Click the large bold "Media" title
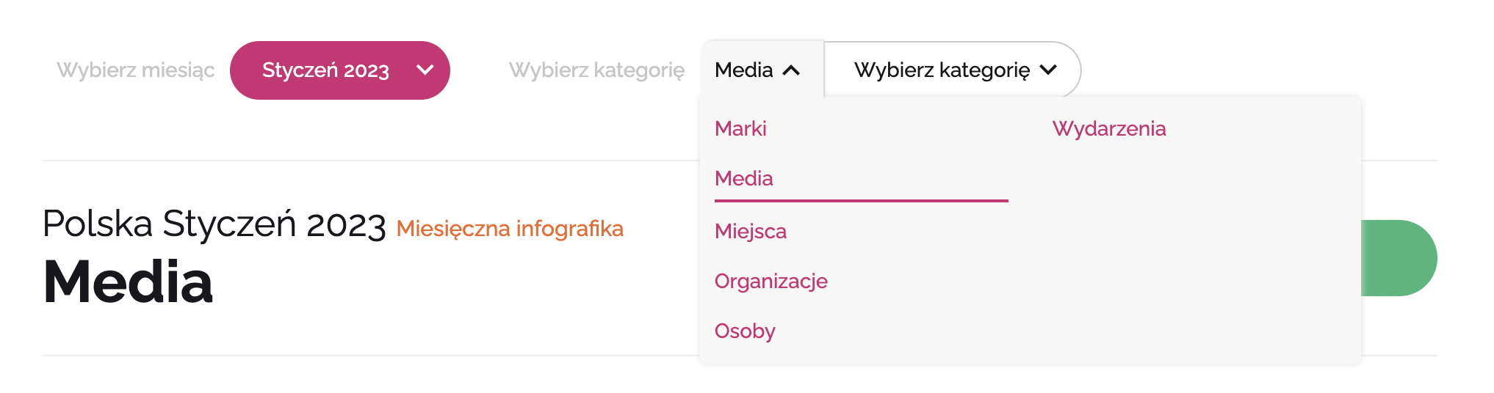This screenshot has height=393, width=1494. [129, 282]
